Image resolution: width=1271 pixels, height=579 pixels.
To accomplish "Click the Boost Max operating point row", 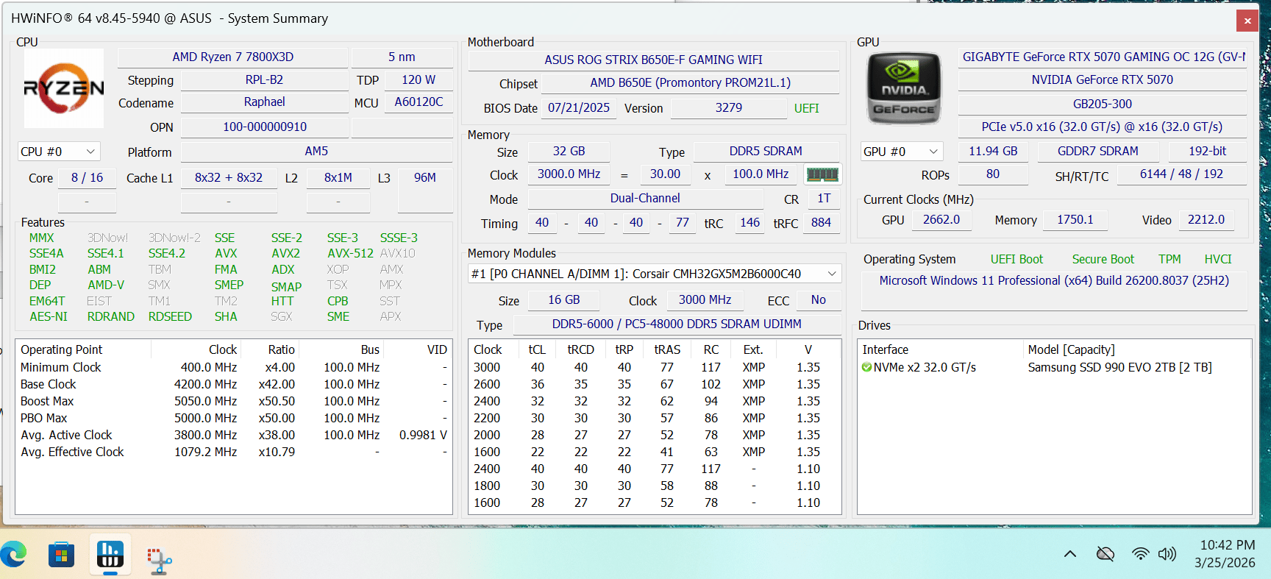I will click(x=233, y=401).
